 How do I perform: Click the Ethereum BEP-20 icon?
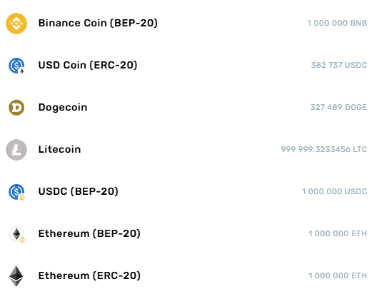tap(17, 234)
